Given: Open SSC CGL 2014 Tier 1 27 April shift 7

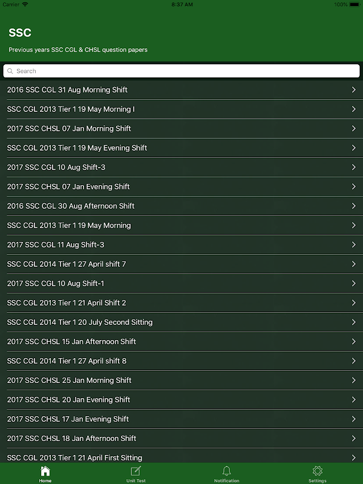Looking at the screenshot, I should point(67,264).
